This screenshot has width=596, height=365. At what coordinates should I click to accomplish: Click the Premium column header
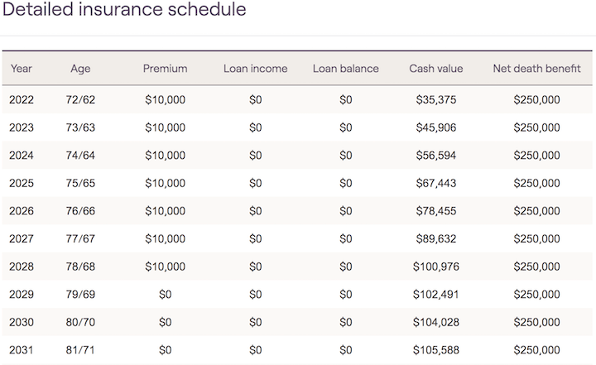(x=165, y=69)
